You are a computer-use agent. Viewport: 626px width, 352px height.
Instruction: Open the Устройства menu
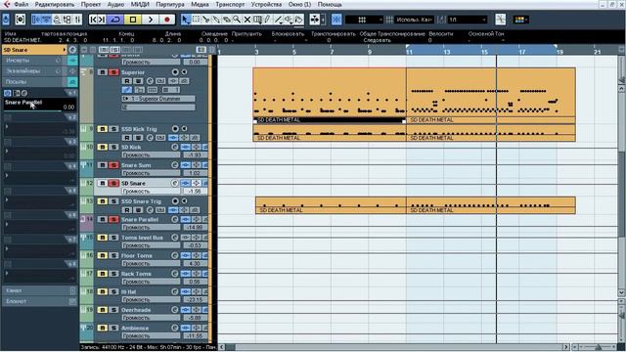[266, 4]
